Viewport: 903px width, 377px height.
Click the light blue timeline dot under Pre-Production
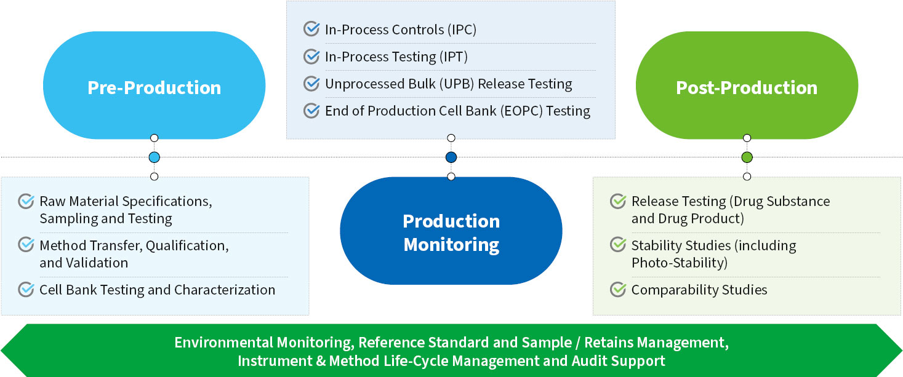pyautogui.click(x=155, y=157)
